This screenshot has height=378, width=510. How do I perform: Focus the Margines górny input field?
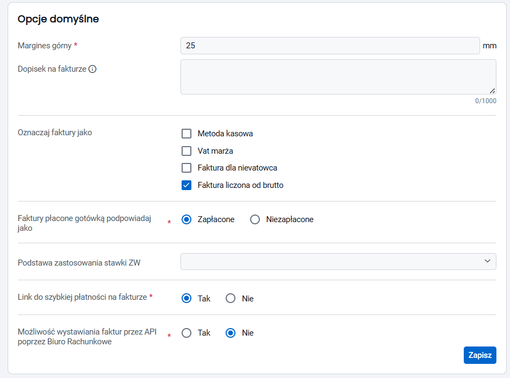pos(330,46)
